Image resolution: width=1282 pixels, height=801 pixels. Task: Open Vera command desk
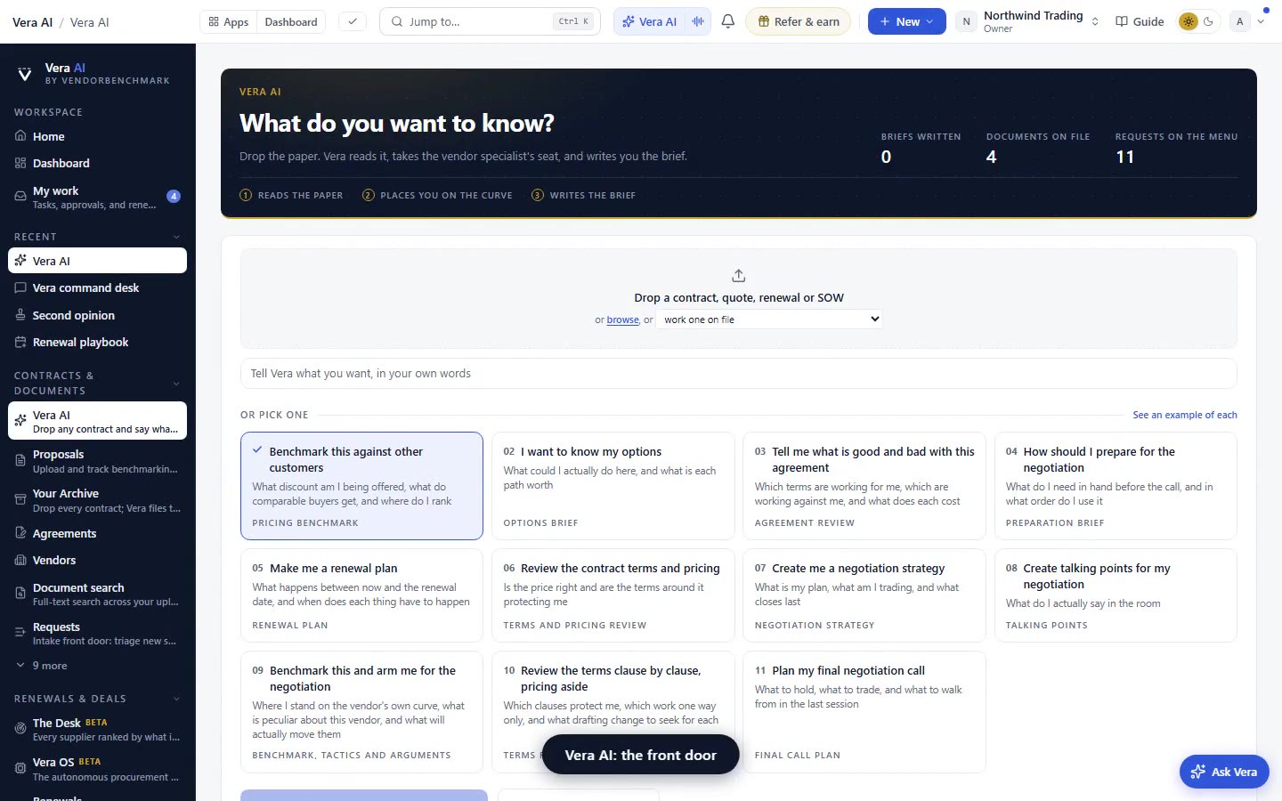[x=97, y=287]
